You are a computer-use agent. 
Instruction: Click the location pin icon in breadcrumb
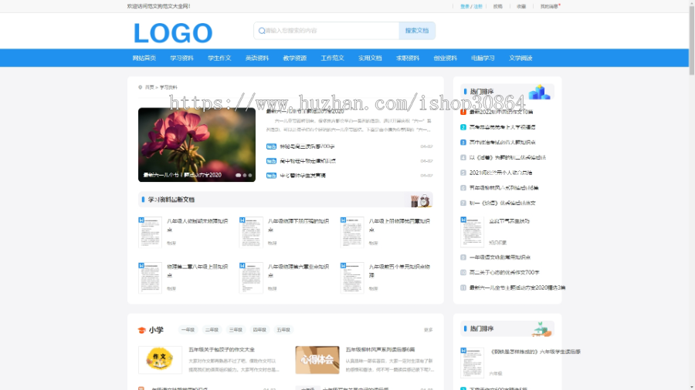140,88
